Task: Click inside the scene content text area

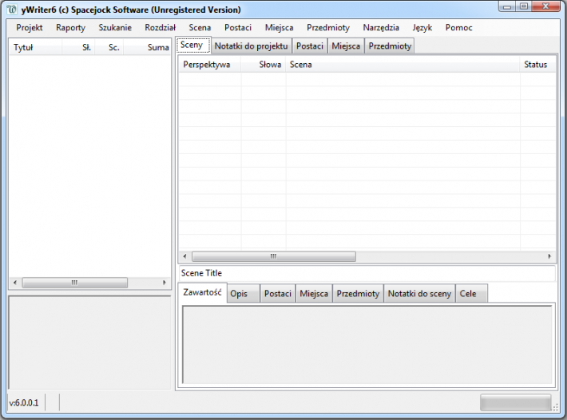Action: click(367, 345)
